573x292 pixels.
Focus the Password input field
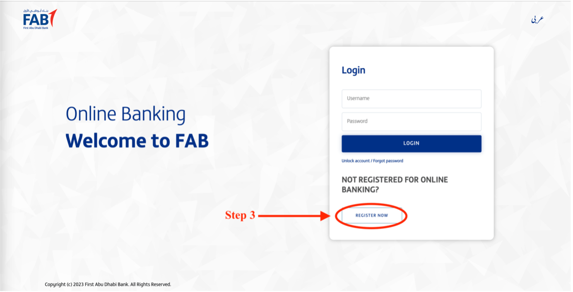tap(411, 121)
